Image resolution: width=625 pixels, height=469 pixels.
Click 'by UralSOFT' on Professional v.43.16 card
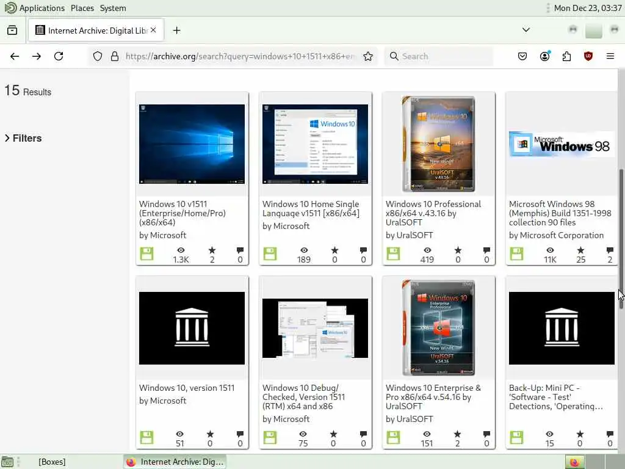click(410, 235)
